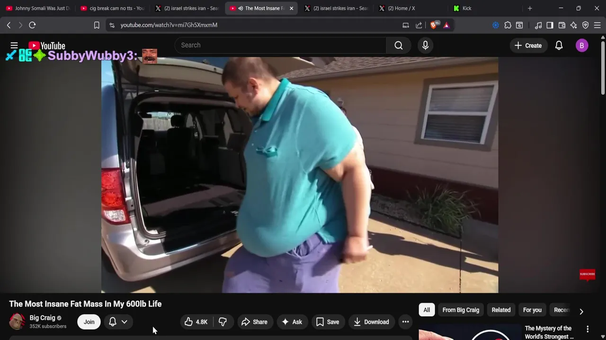Screen dimensions: 606x340
Task: Go back in browser history
Action: [9, 25]
